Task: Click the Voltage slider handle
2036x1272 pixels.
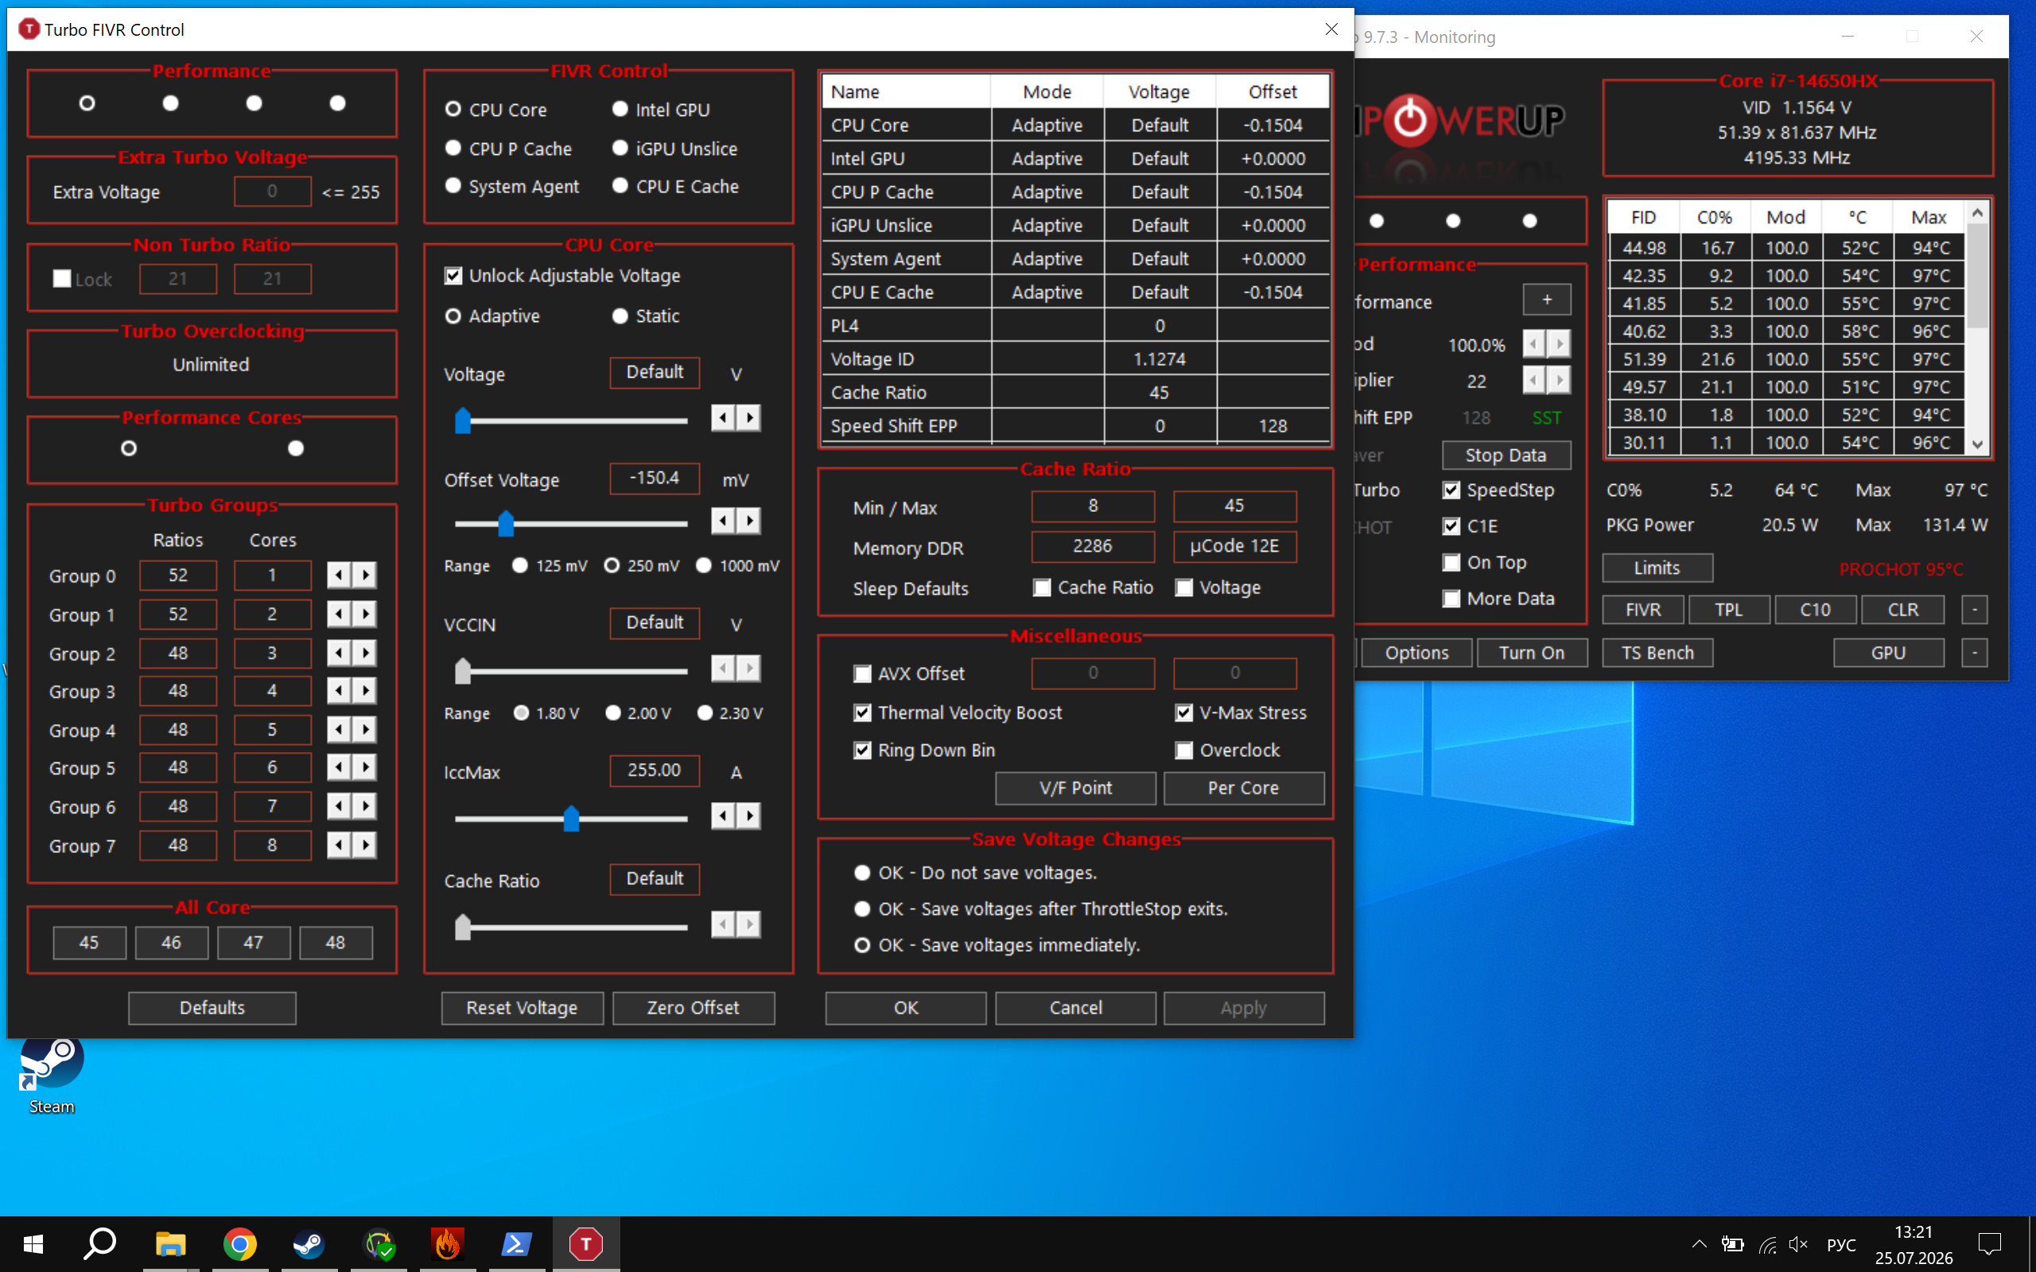Action: click(463, 420)
